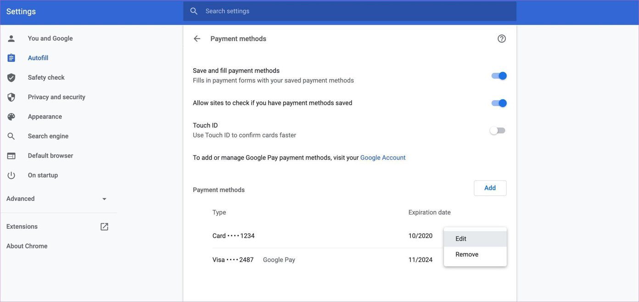Expand the Advanced section arrow
This screenshot has height=302, width=639.
[104, 199]
